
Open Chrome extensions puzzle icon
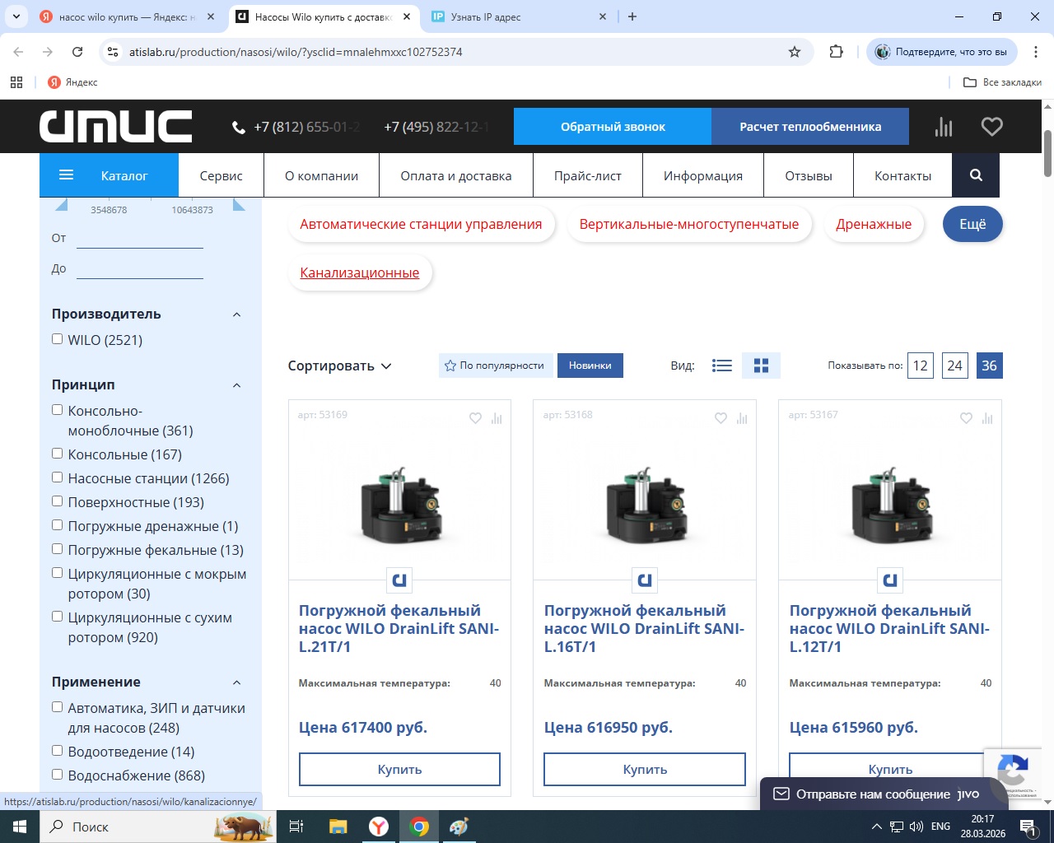tap(837, 52)
